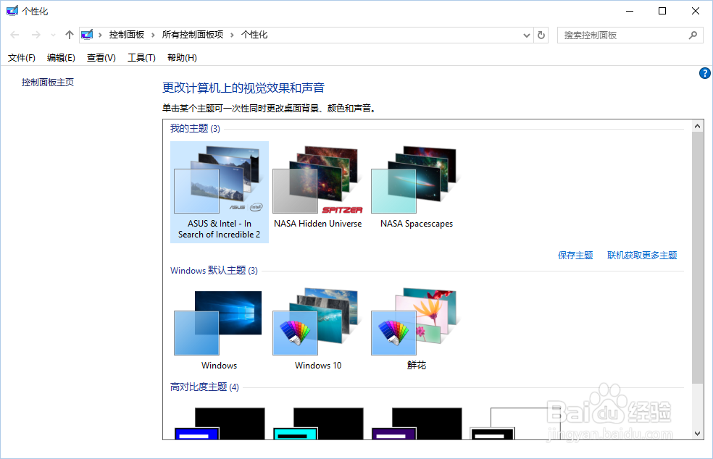
Task: Apply the default Windows theme
Action: pyautogui.click(x=219, y=329)
